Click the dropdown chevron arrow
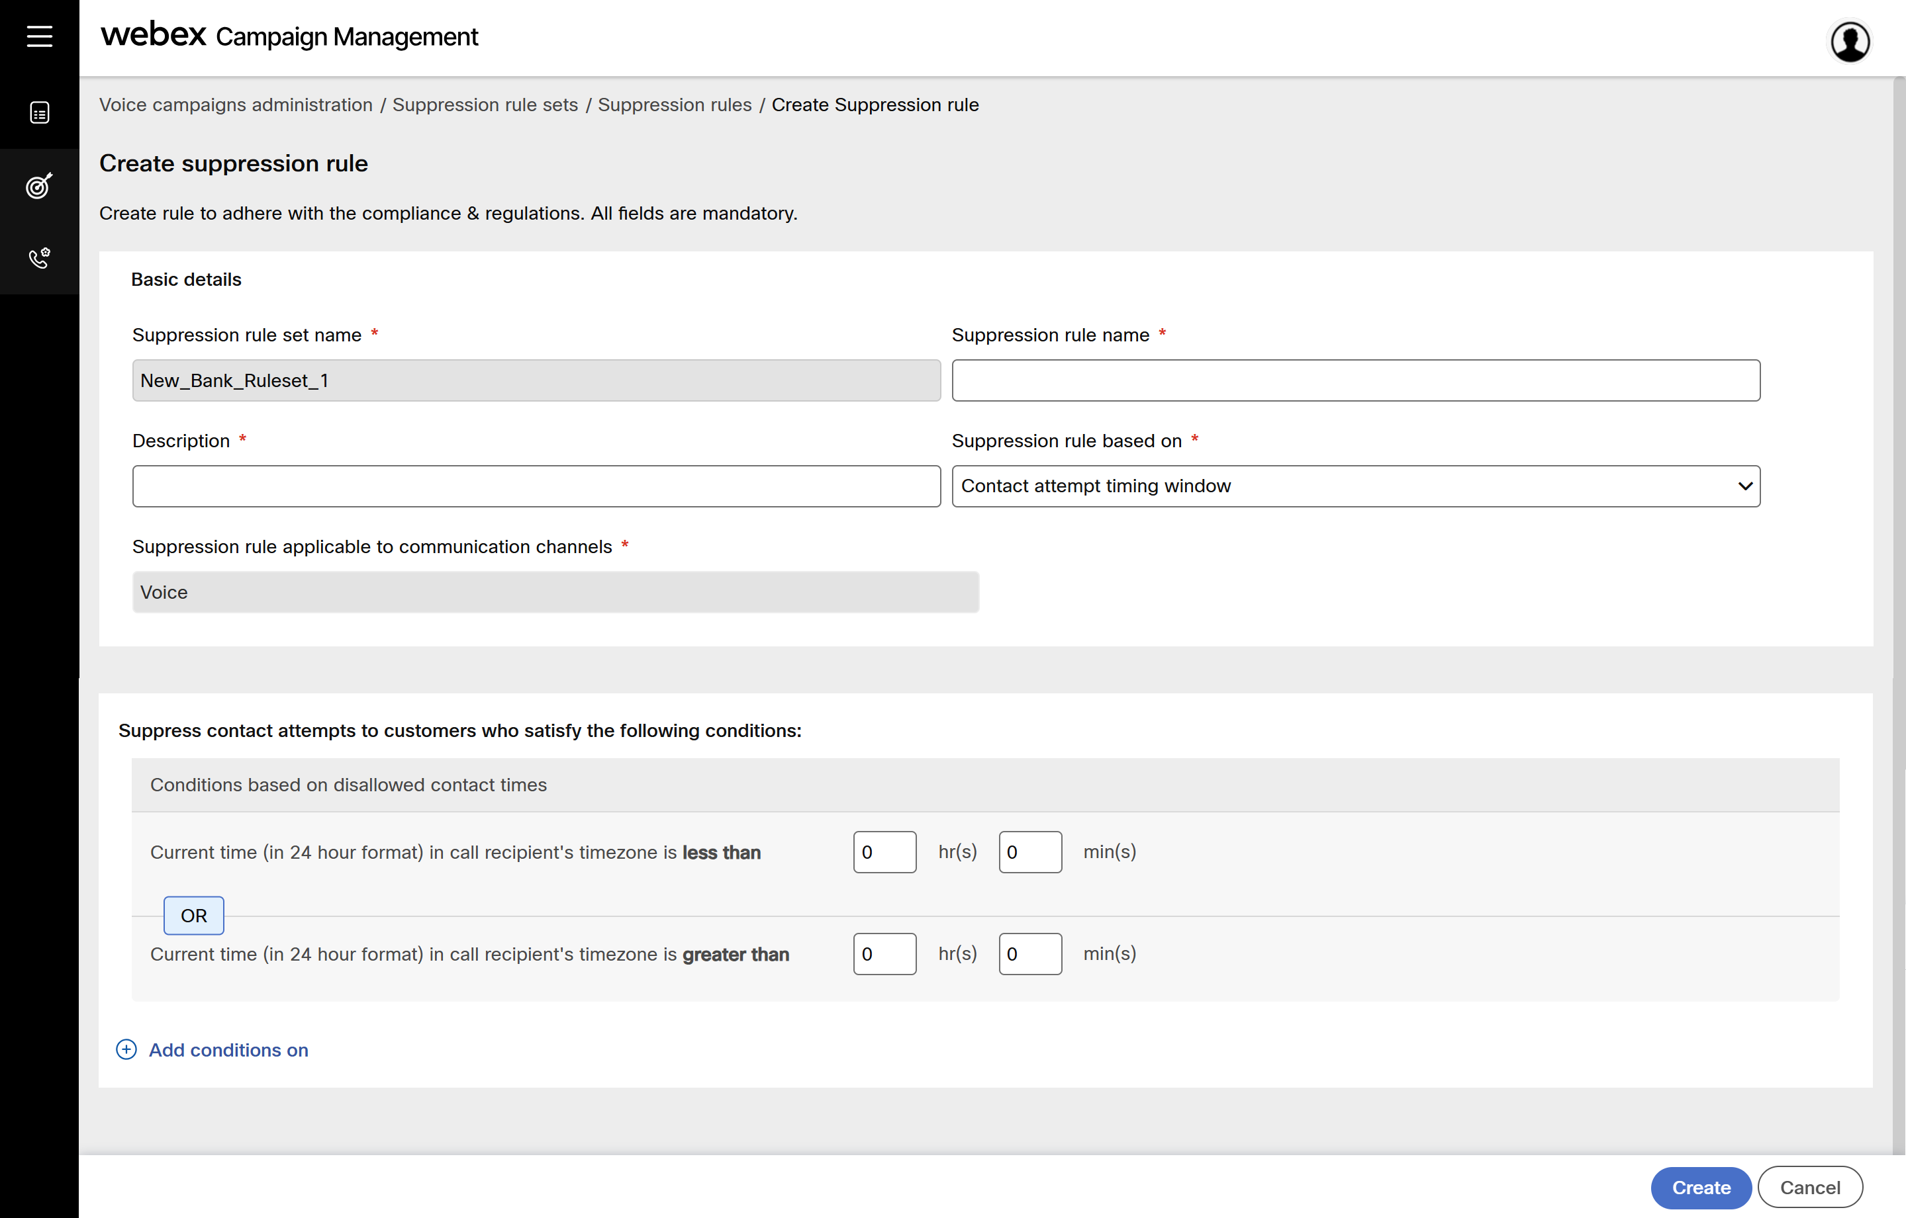The width and height of the screenshot is (1906, 1218). [x=1744, y=486]
